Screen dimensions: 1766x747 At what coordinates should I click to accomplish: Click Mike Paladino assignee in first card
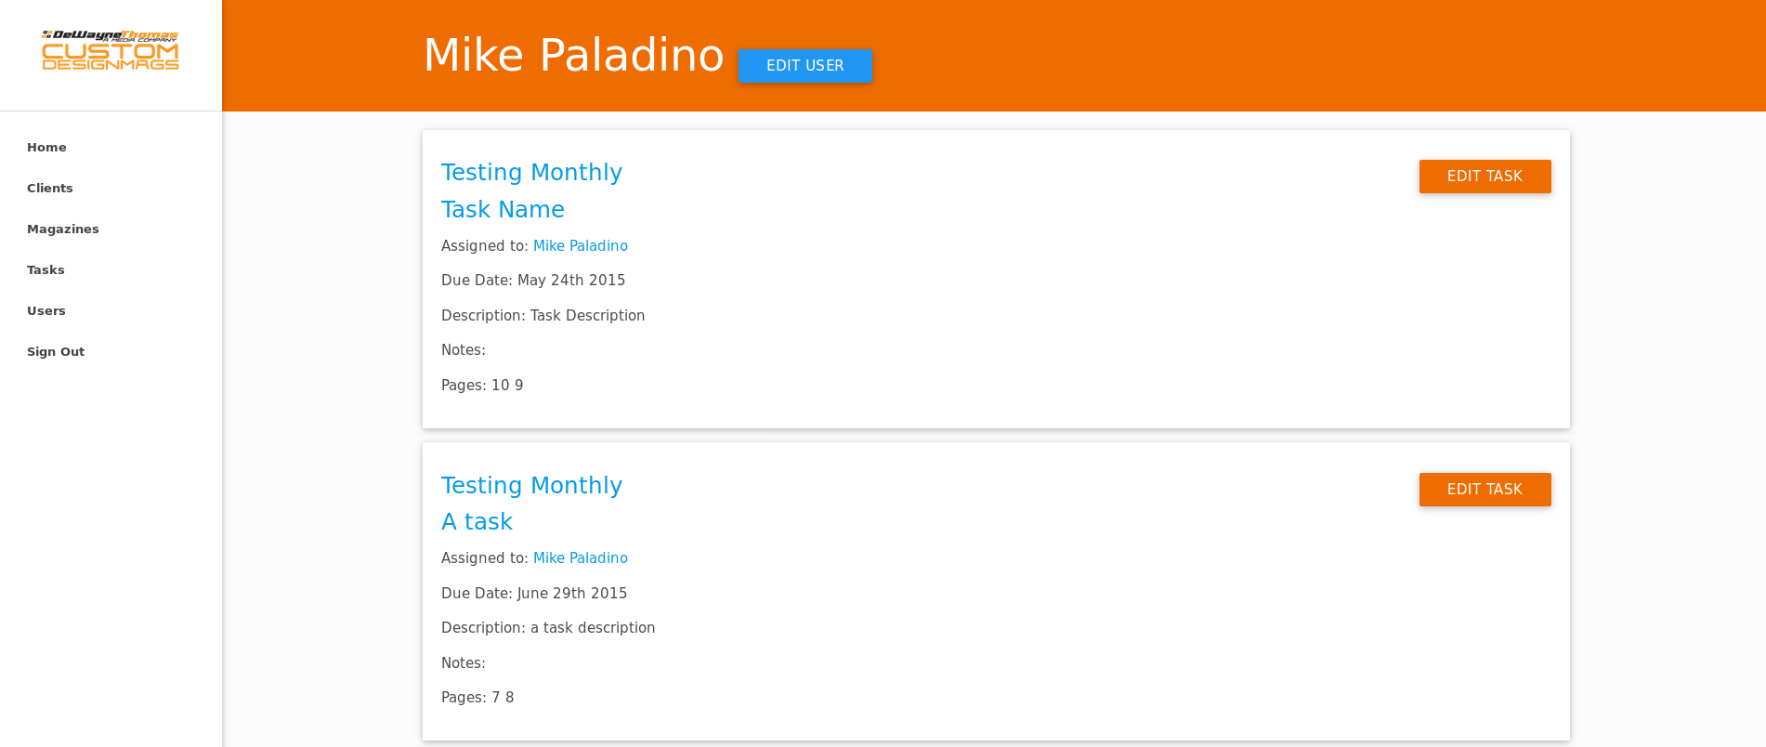click(580, 246)
